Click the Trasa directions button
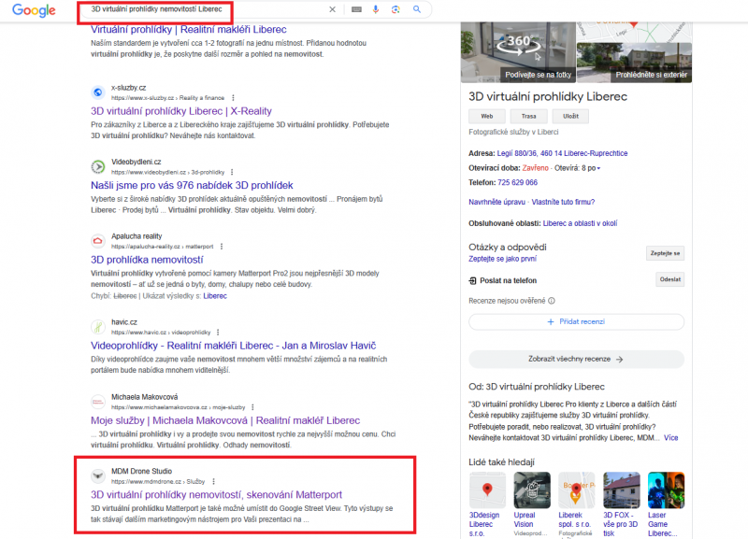Screen dimensions: 748x539 tap(528, 116)
